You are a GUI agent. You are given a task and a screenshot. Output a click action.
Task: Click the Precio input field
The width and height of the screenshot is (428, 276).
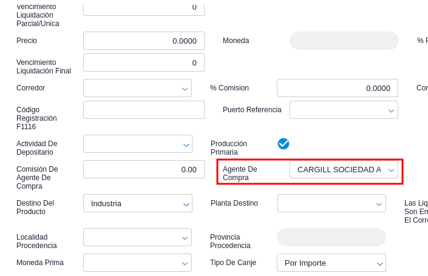click(143, 41)
